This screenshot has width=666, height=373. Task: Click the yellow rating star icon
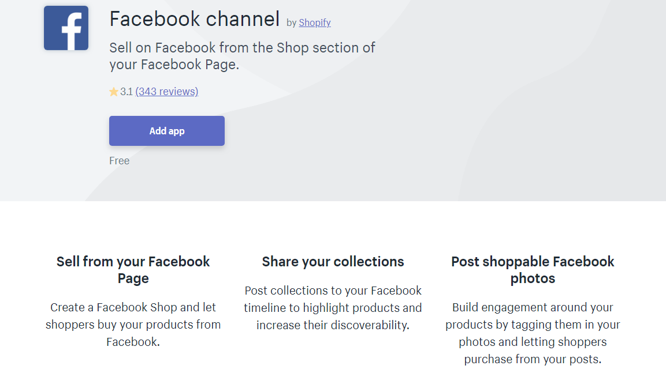pos(113,92)
